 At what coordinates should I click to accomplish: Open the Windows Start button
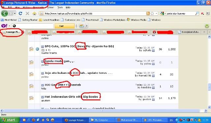pyautogui.click(x=10, y=120)
